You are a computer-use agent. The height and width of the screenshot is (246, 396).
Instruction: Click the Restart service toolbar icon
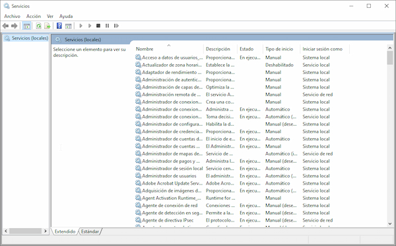coord(116,26)
